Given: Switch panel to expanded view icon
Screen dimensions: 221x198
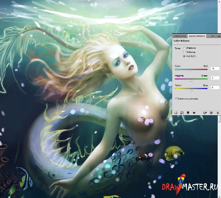Looking at the screenshot, I should (x=182, y=113).
